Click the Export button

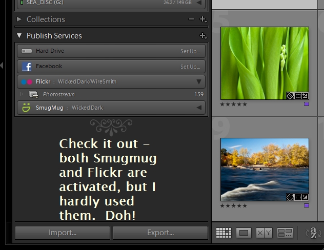160,233
